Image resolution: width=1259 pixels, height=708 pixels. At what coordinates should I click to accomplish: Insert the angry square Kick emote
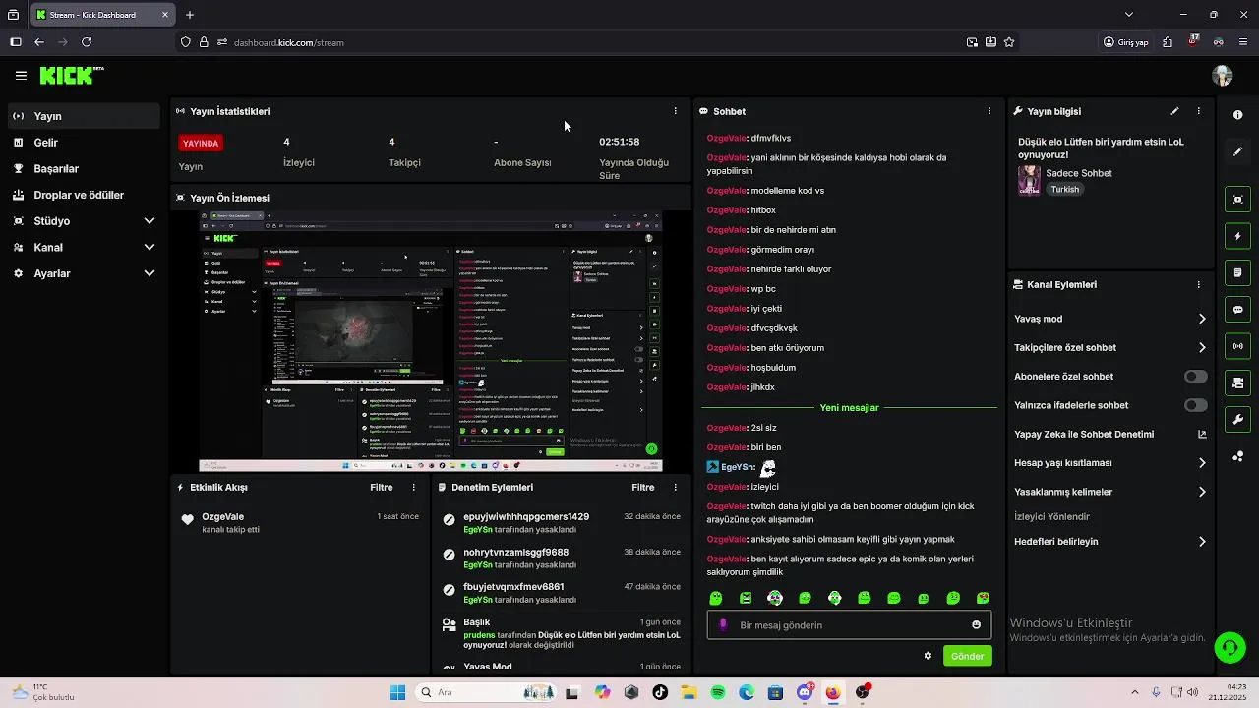tap(746, 598)
